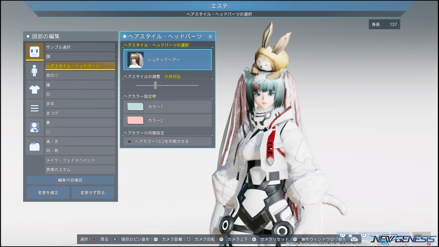Confirm changes with 変更を確定 button
The width and height of the screenshot is (439, 247).
pyautogui.click(x=48, y=192)
